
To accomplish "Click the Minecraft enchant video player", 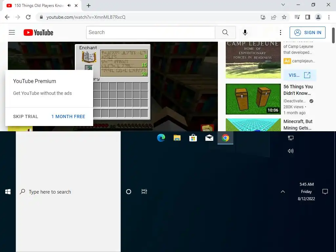I will (x=113, y=86).
